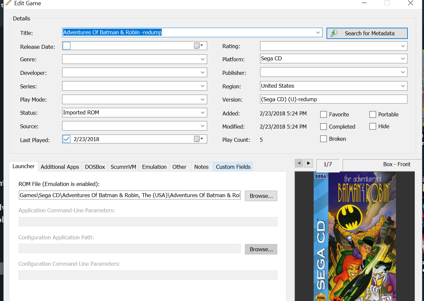Open the Publisher dropdown
The height and width of the screenshot is (301, 424).
click(403, 72)
